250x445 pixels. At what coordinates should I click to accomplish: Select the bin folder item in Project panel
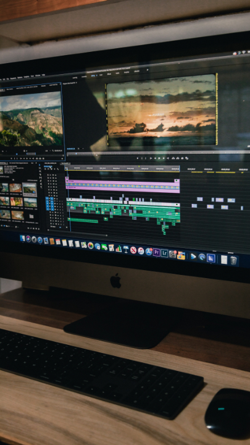tap(31, 216)
